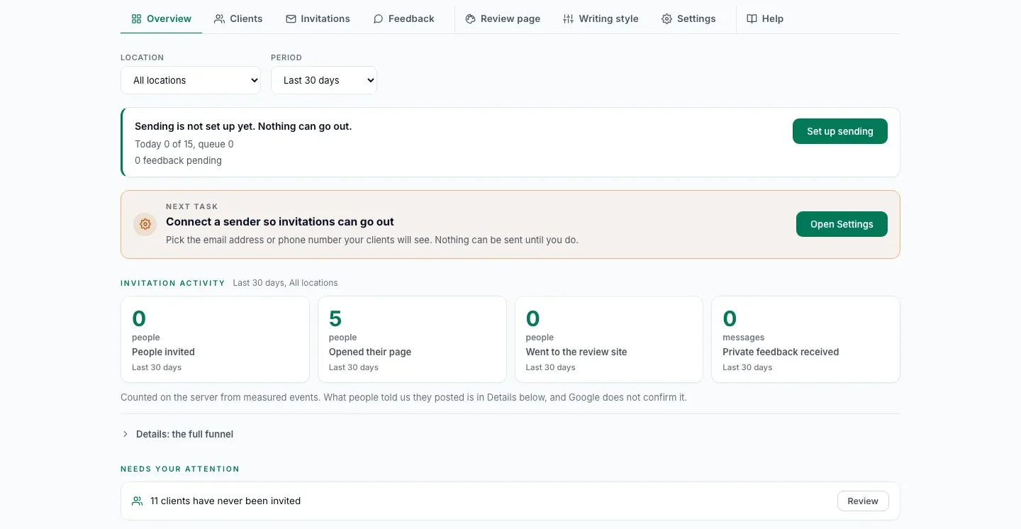Open the Location dropdown showing All locations
The width and height of the screenshot is (1021, 529).
[191, 80]
